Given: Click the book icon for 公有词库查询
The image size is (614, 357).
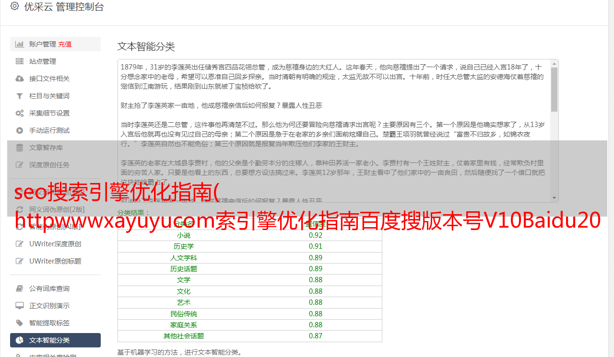Looking at the screenshot, I should point(20,288).
